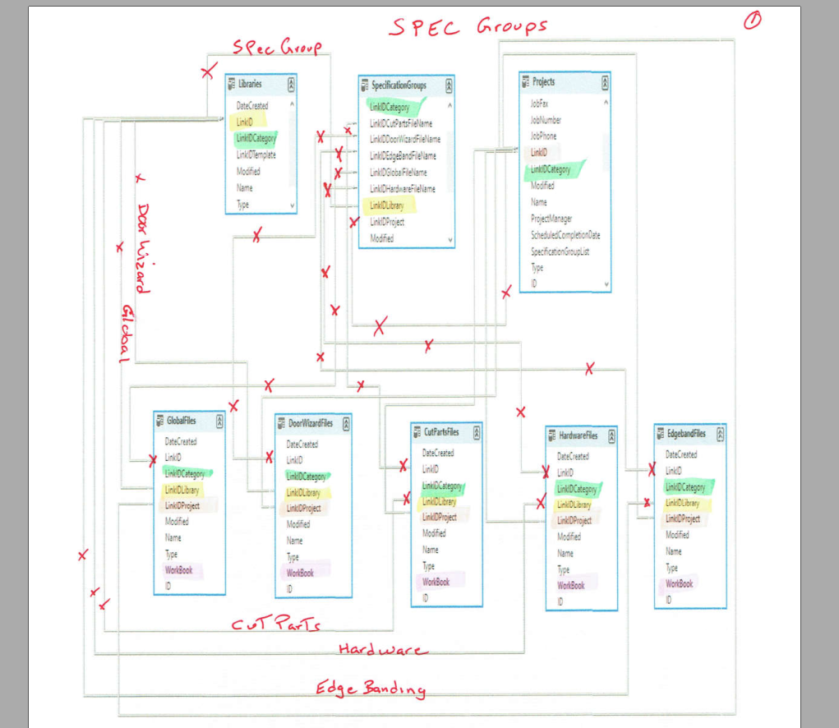
Task: Select LinkIDHardwareFileName in SpecificationGroups
Action: coord(403,189)
